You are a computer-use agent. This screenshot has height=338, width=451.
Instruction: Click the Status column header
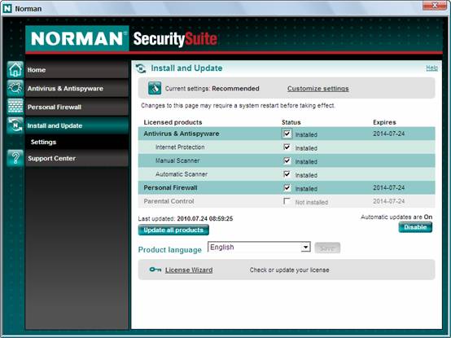[x=291, y=122]
